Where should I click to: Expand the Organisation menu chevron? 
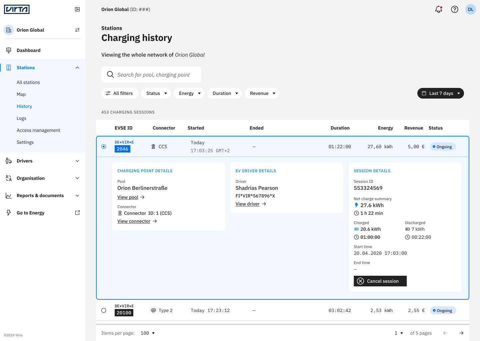(x=77, y=178)
